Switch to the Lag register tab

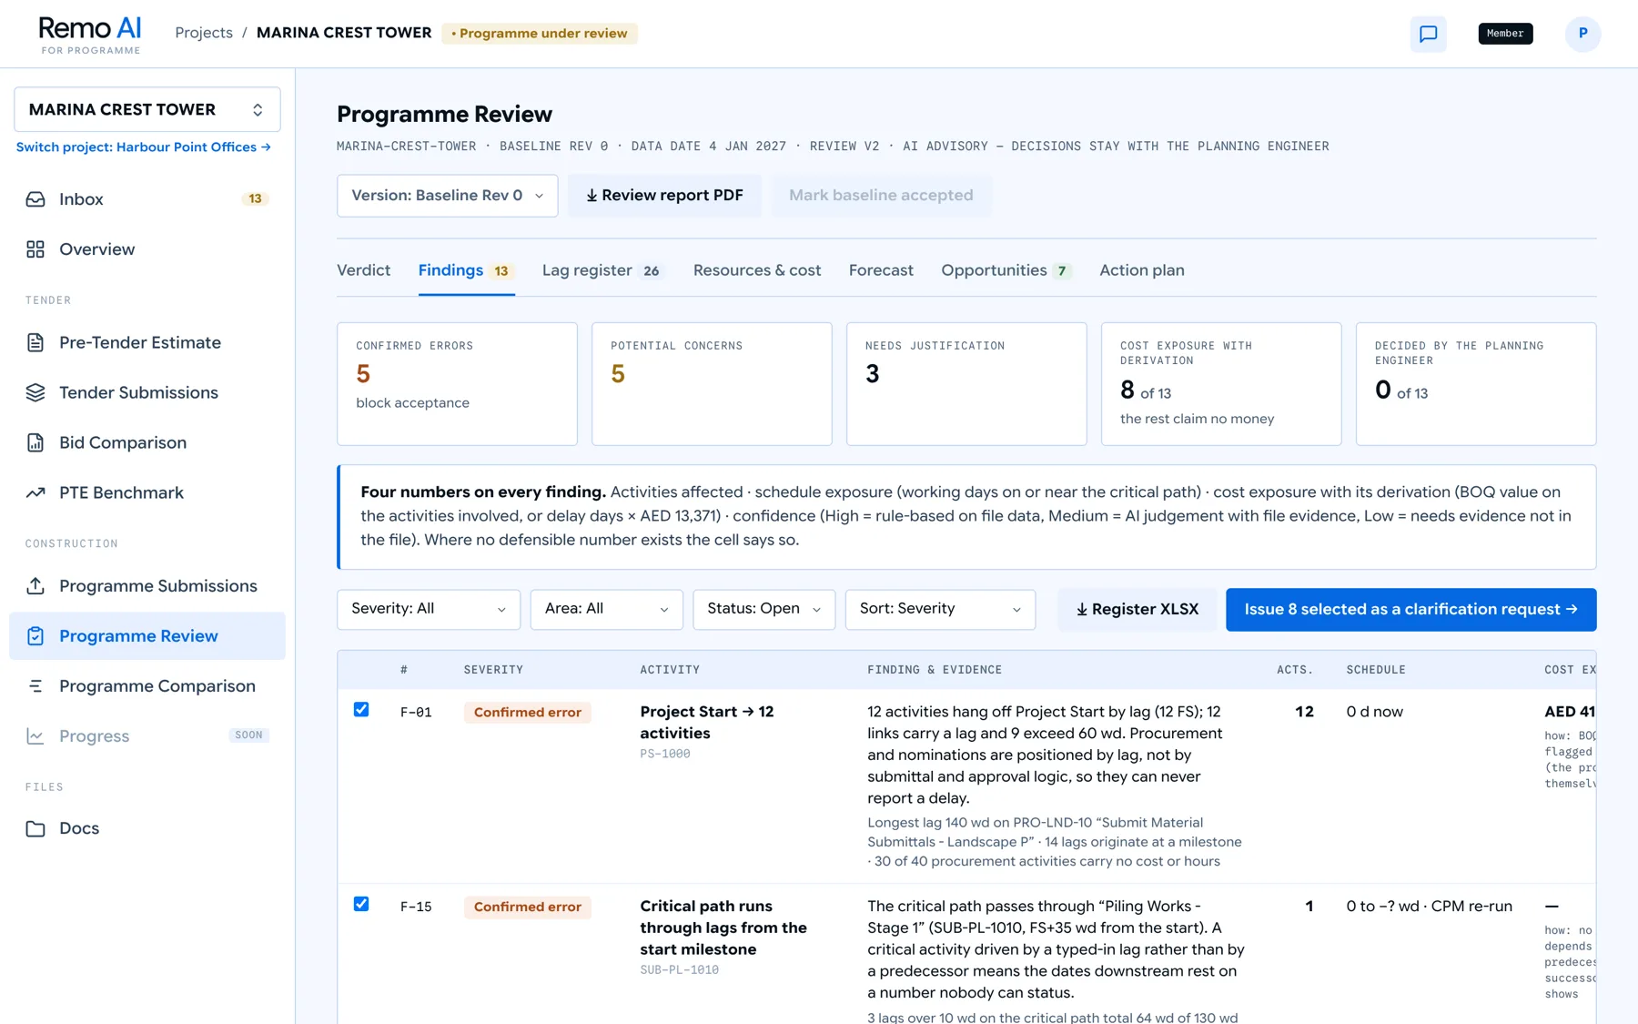601,270
